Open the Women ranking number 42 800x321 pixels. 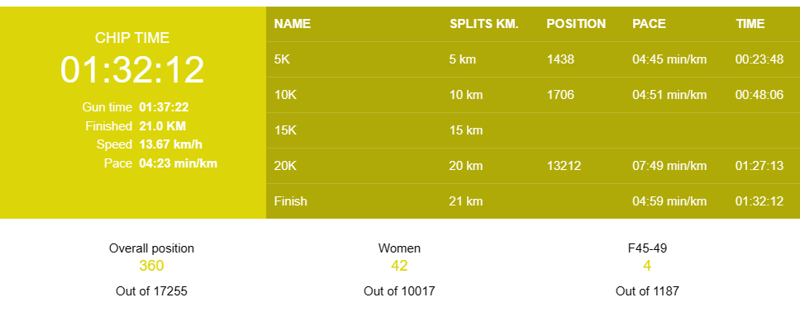pos(399,266)
